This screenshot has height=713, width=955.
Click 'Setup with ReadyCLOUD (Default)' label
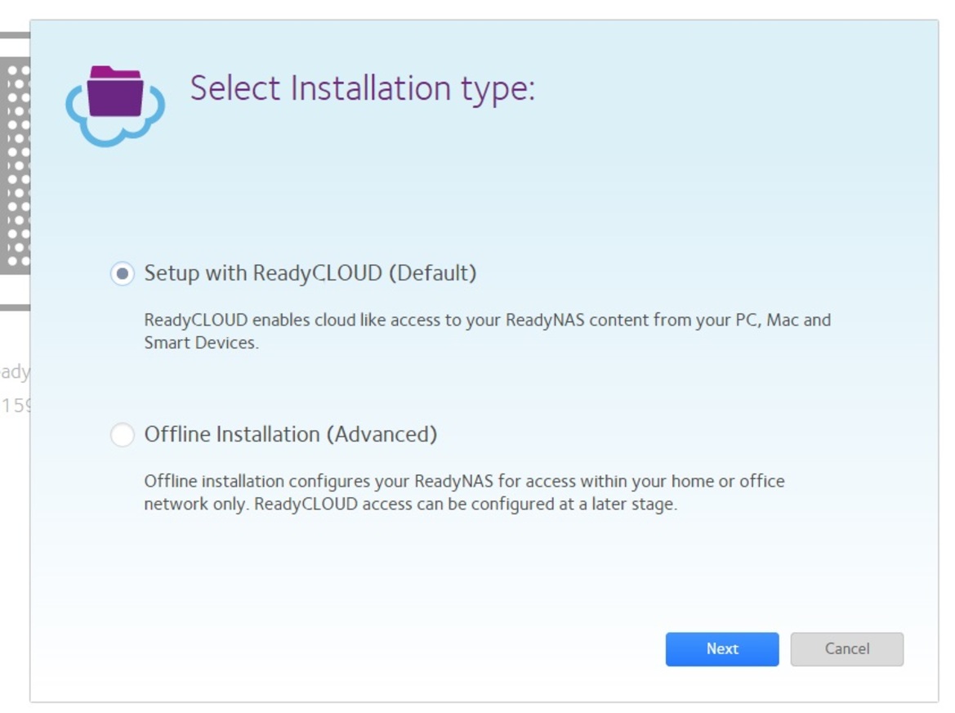[310, 273]
